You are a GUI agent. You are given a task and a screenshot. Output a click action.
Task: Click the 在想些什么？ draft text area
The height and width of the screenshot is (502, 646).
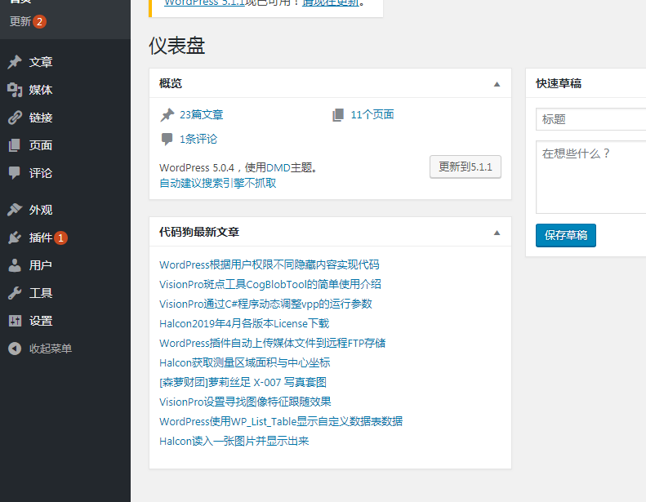pos(590,177)
